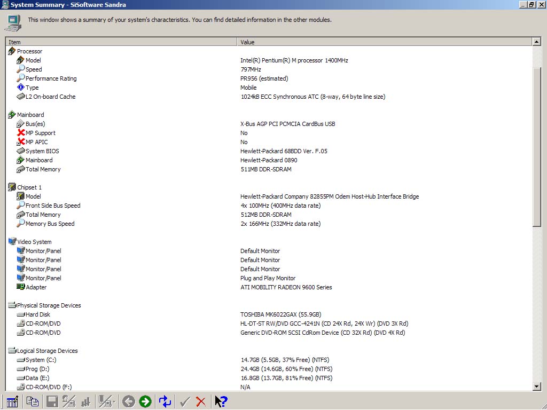Select the L2 On-board Cache row
The height and width of the screenshot is (410, 547).
pos(50,97)
